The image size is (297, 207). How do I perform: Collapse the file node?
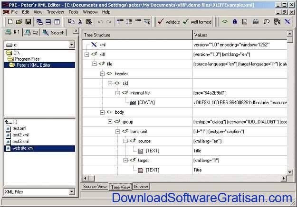pyautogui.click(x=95, y=64)
